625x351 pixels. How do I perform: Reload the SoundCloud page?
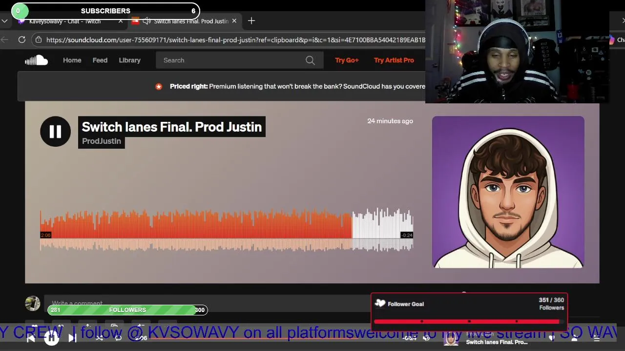tap(22, 40)
